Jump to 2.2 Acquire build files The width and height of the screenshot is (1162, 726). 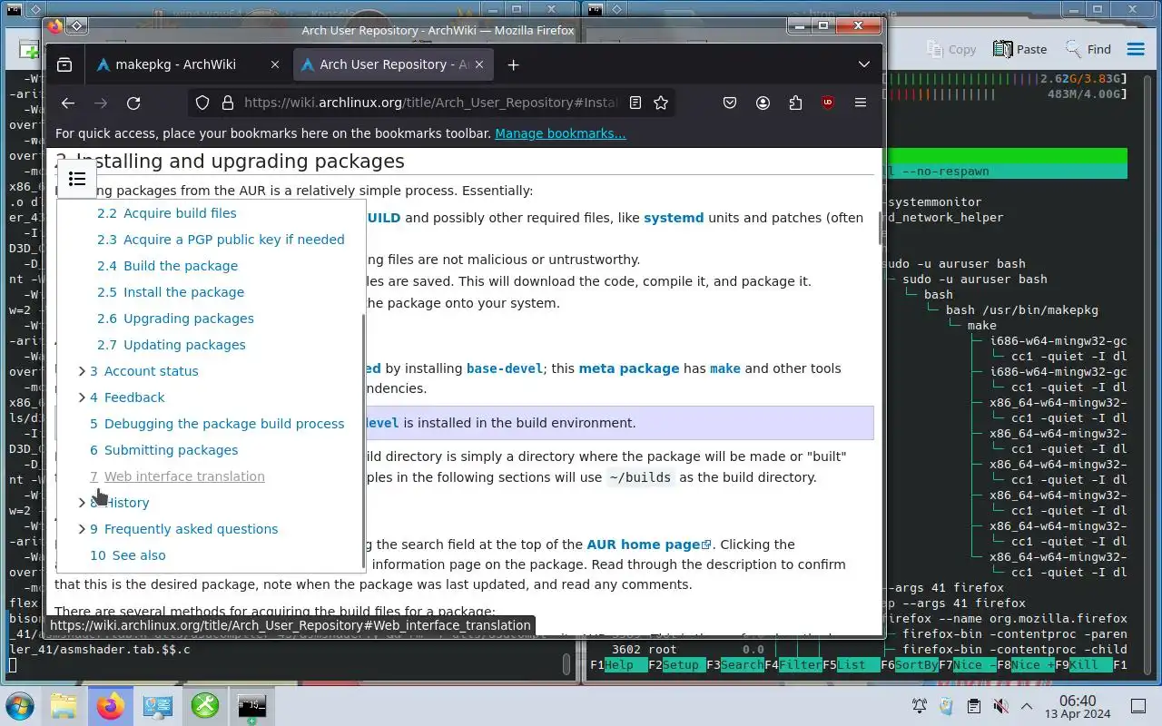pos(167,213)
